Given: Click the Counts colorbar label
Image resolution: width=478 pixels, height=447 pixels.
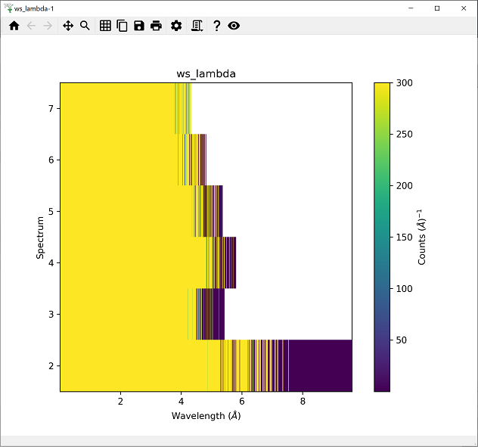Looking at the screenshot, I should [x=424, y=237].
